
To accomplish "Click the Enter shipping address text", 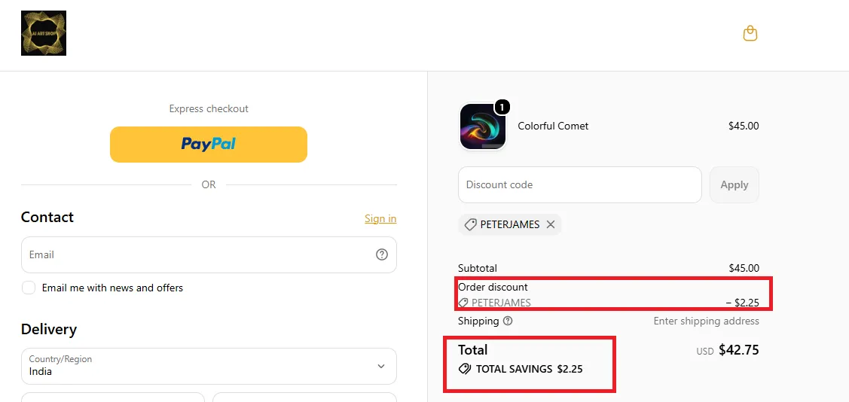I will (x=706, y=321).
